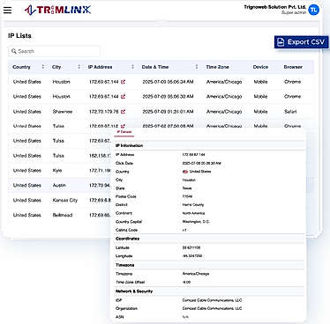Open IP details link in the 07:50:08 AM Tulsa row

[123, 126]
